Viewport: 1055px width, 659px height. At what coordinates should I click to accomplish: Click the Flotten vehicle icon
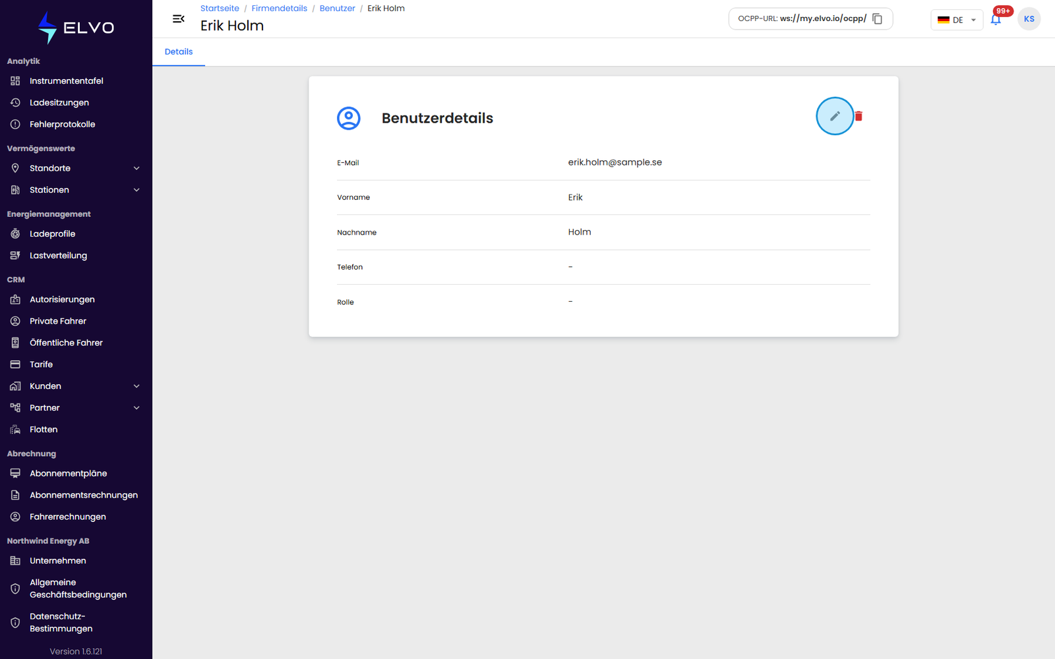[x=15, y=430]
